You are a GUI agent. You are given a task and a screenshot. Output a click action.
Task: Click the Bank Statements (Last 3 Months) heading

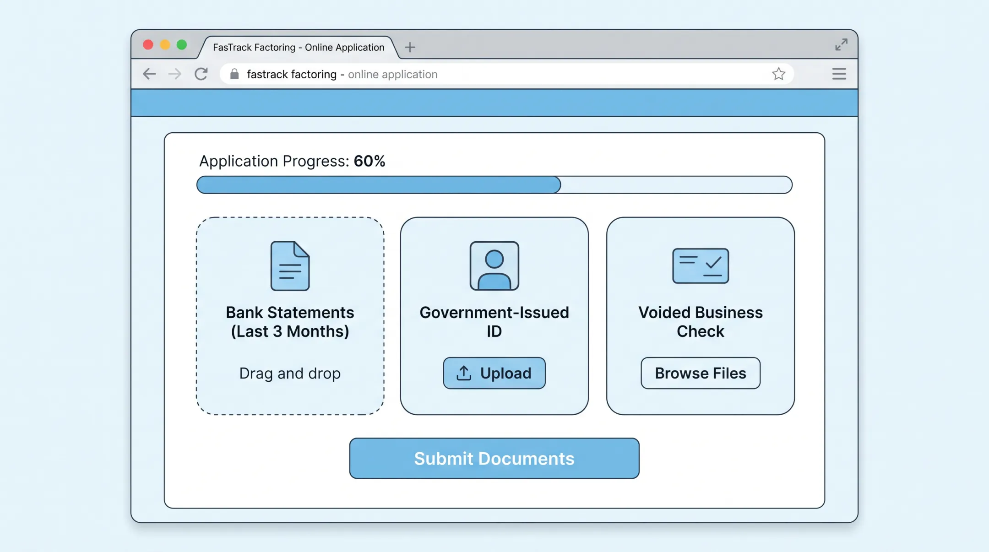click(x=290, y=322)
